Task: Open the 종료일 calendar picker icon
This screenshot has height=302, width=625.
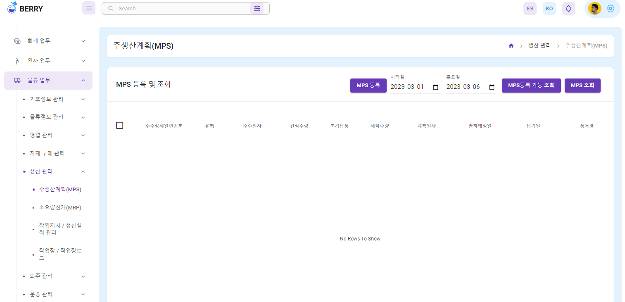Action: point(492,87)
